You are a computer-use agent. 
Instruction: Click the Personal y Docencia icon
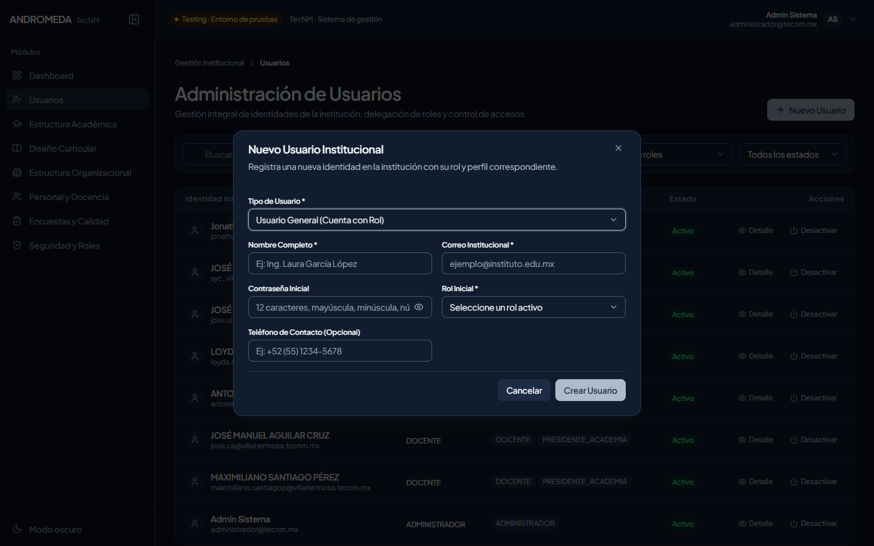(x=17, y=197)
